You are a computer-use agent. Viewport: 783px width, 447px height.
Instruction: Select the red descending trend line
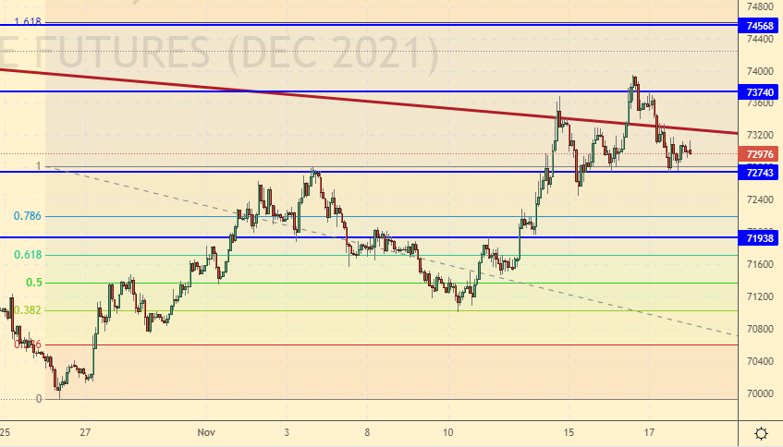coord(370,100)
